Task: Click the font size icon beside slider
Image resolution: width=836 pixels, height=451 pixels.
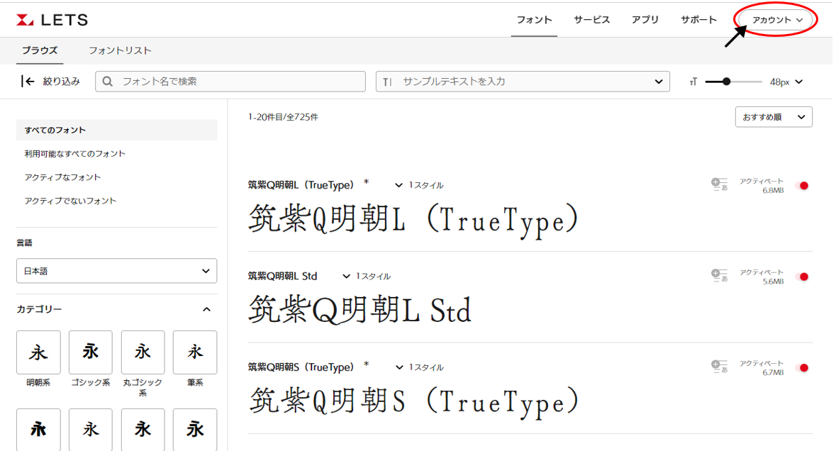Action: tap(693, 82)
